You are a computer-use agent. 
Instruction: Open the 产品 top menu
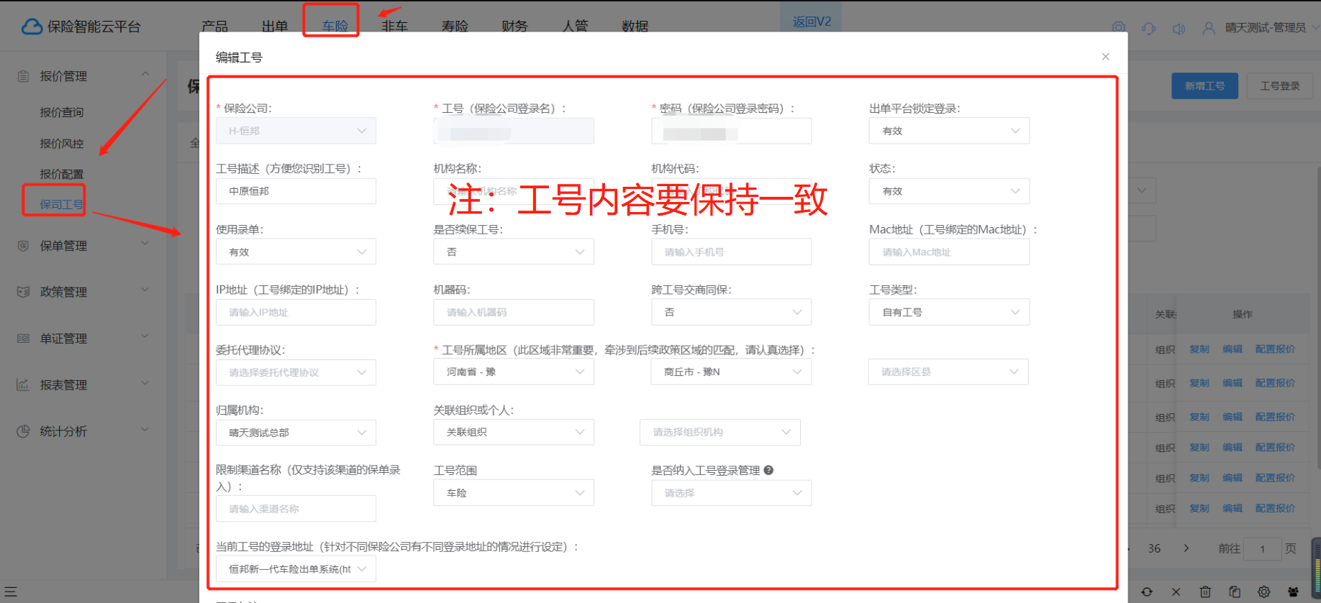click(214, 27)
